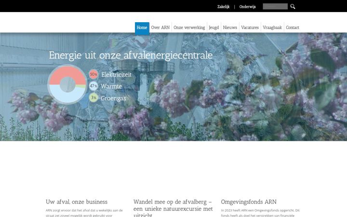Open the Zakelijk link in top bar
Image resolution: width=347 pixels, height=217 pixels.
coord(224,7)
